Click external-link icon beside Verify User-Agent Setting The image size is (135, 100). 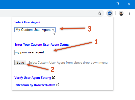click(53, 77)
